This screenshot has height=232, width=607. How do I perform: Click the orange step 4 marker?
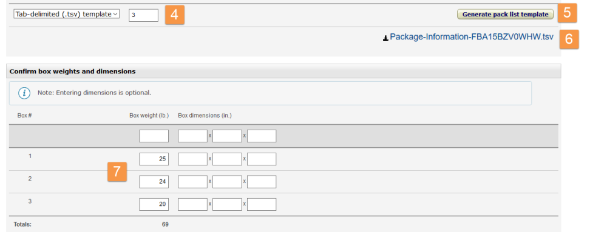[175, 15]
